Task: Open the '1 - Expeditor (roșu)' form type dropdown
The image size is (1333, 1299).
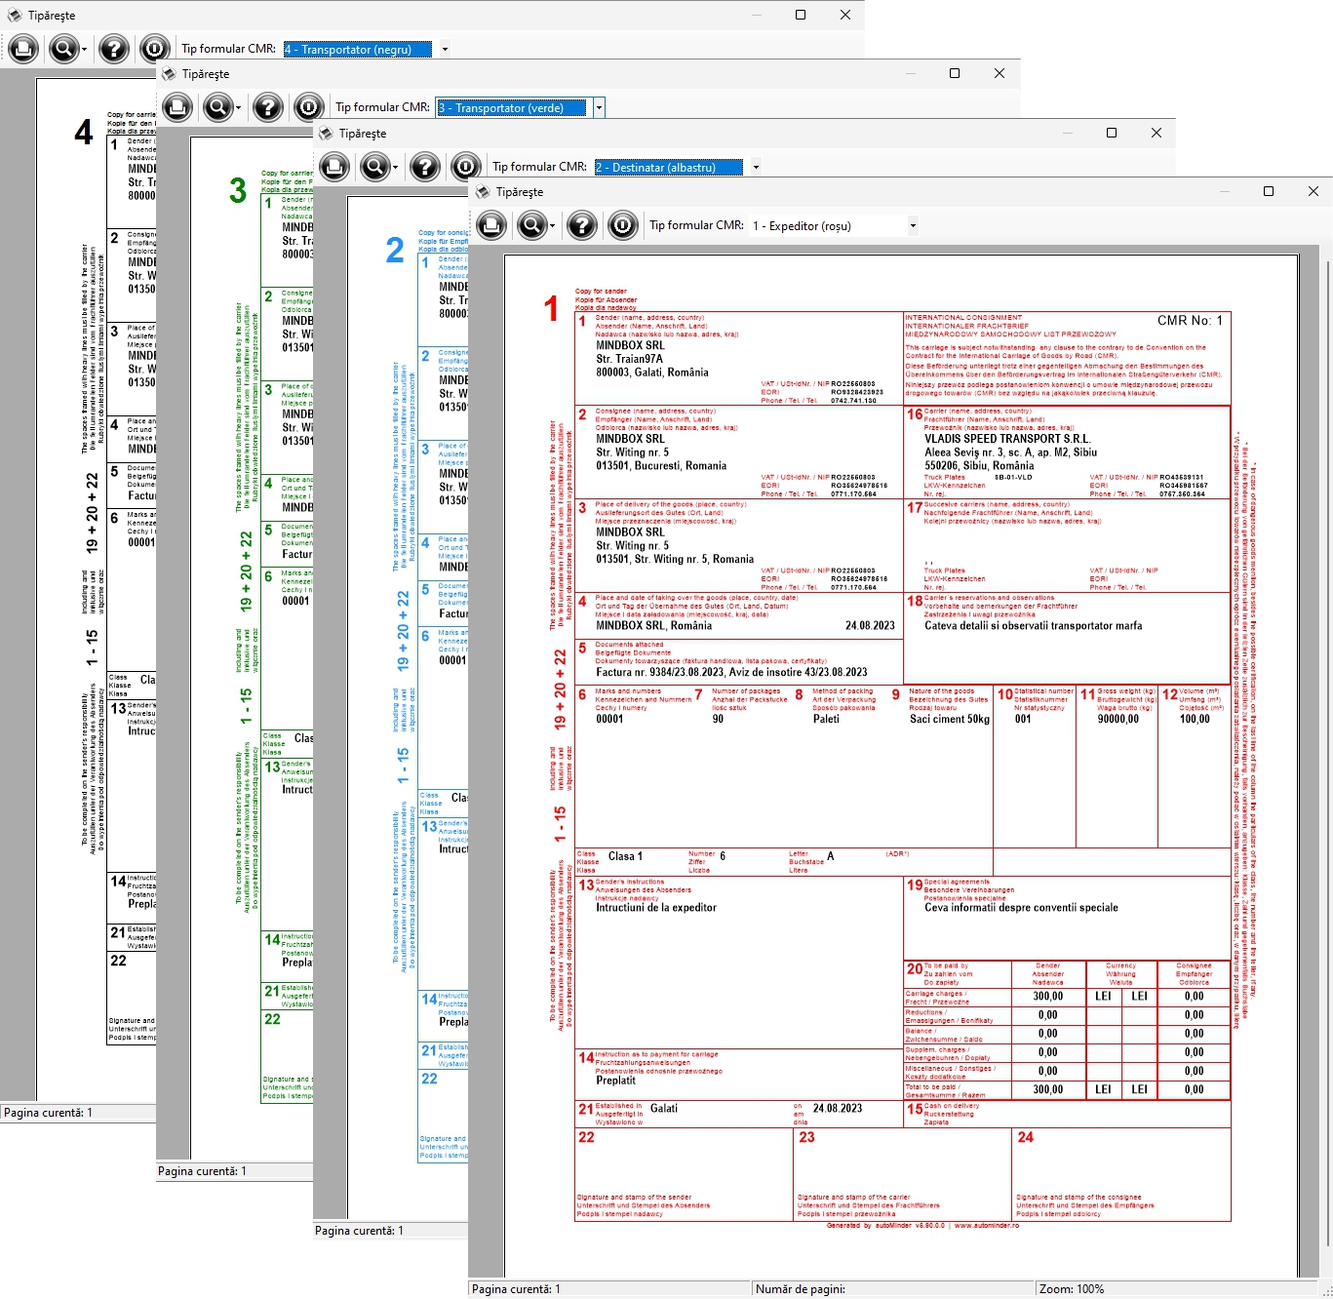Action: [x=913, y=226]
